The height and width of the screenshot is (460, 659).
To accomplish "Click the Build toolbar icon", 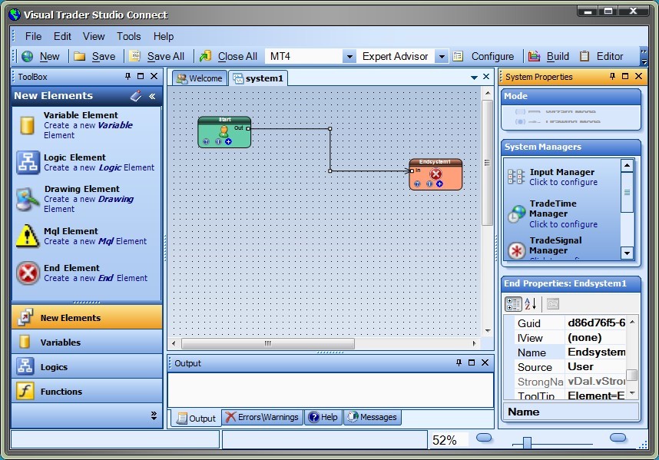I will (534, 56).
